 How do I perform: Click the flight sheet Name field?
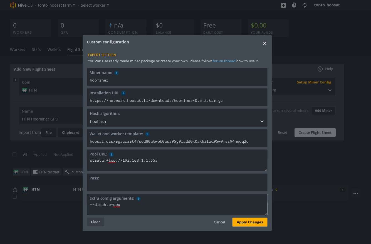[51, 116]
